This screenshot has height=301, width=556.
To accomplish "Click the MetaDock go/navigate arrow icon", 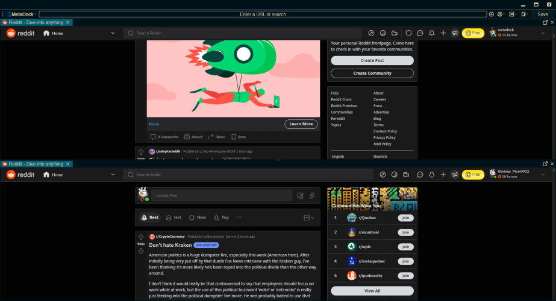I will [x=492, y=14].
